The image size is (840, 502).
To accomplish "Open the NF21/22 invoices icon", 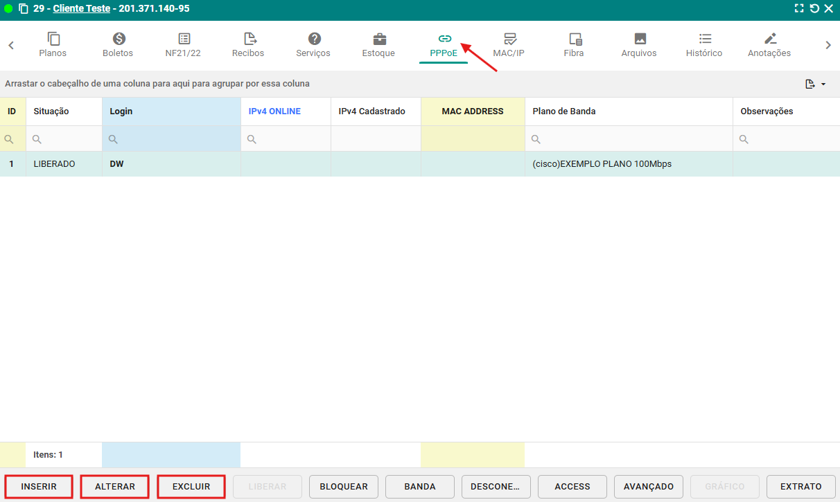I will [x=183, y=39].
